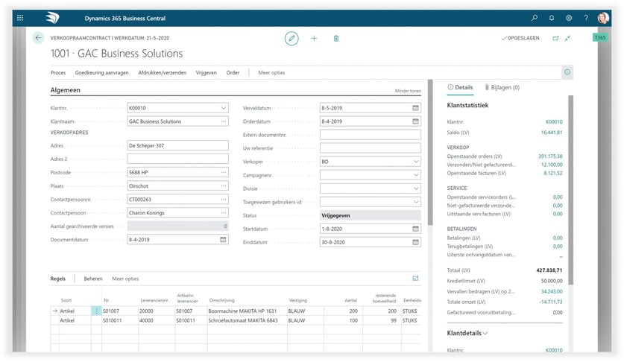Open Vervallen bedragen value 34.243,00
624x362 pixels.
click(552, 291)
